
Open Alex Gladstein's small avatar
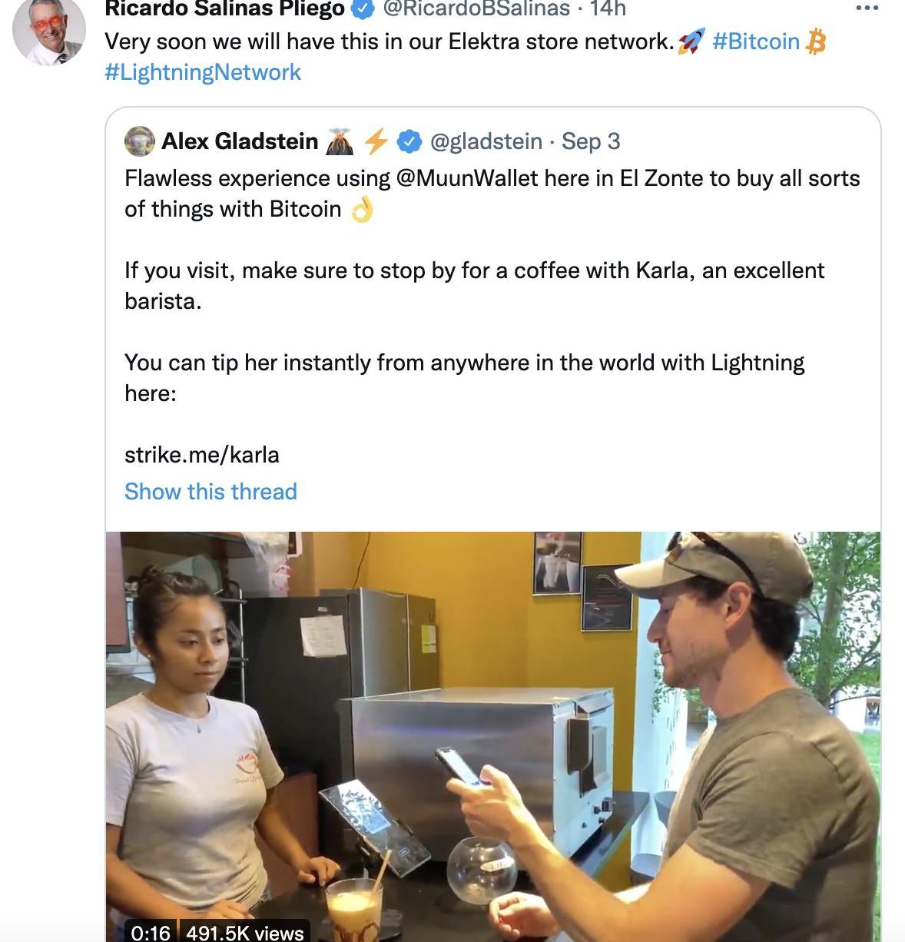[x=140, y=141]
